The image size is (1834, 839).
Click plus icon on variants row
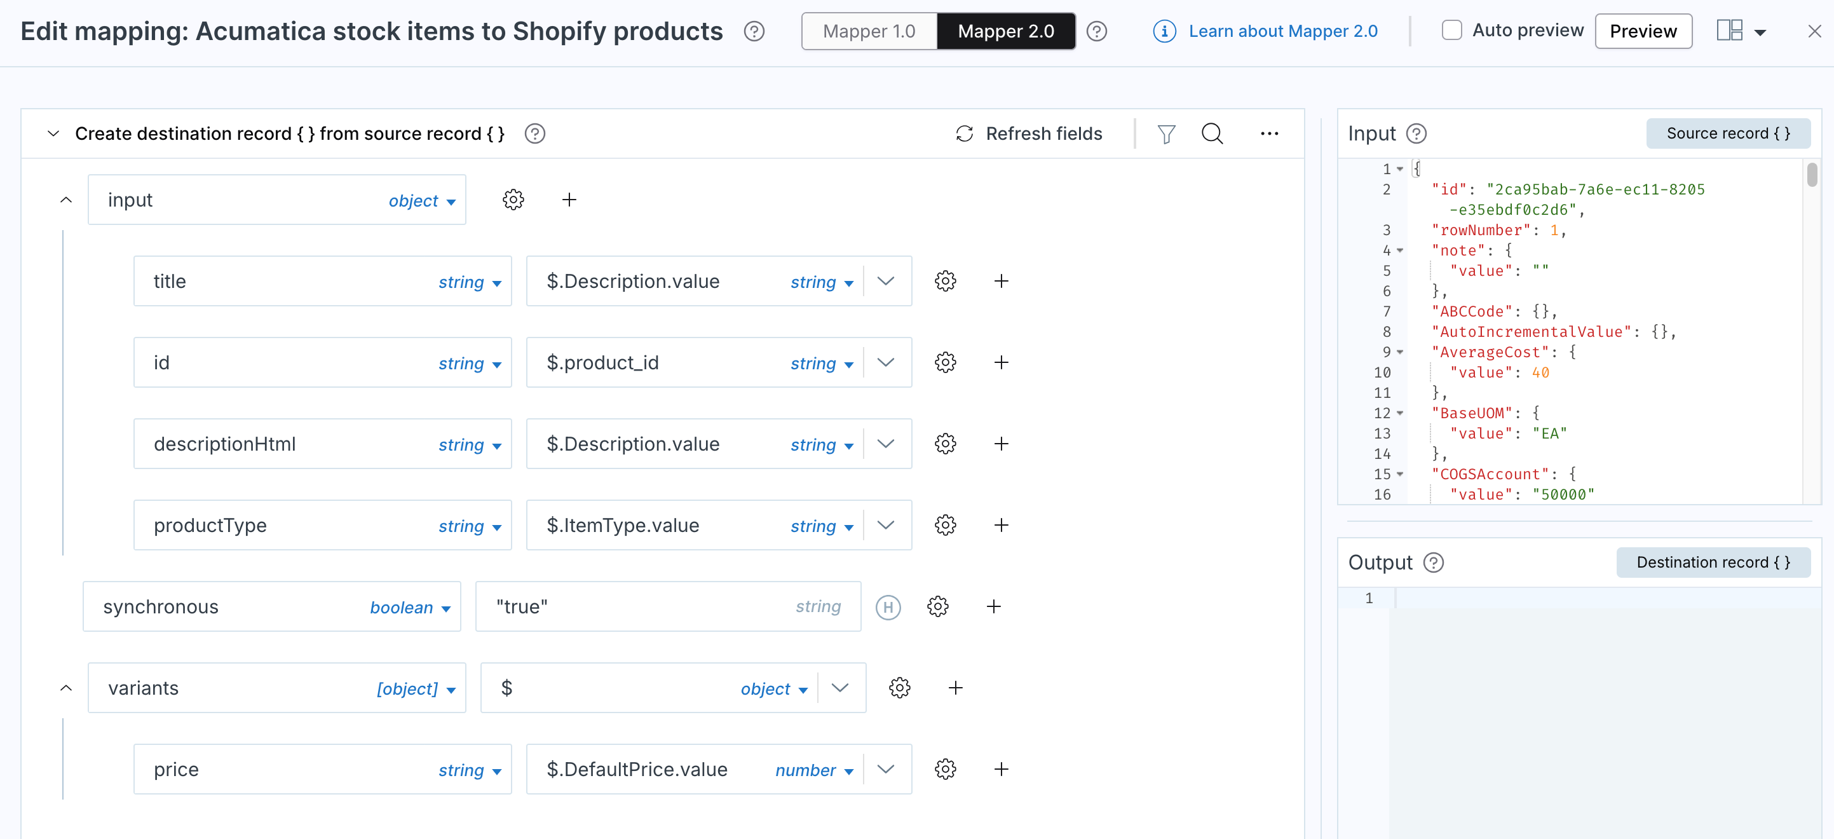955,688
